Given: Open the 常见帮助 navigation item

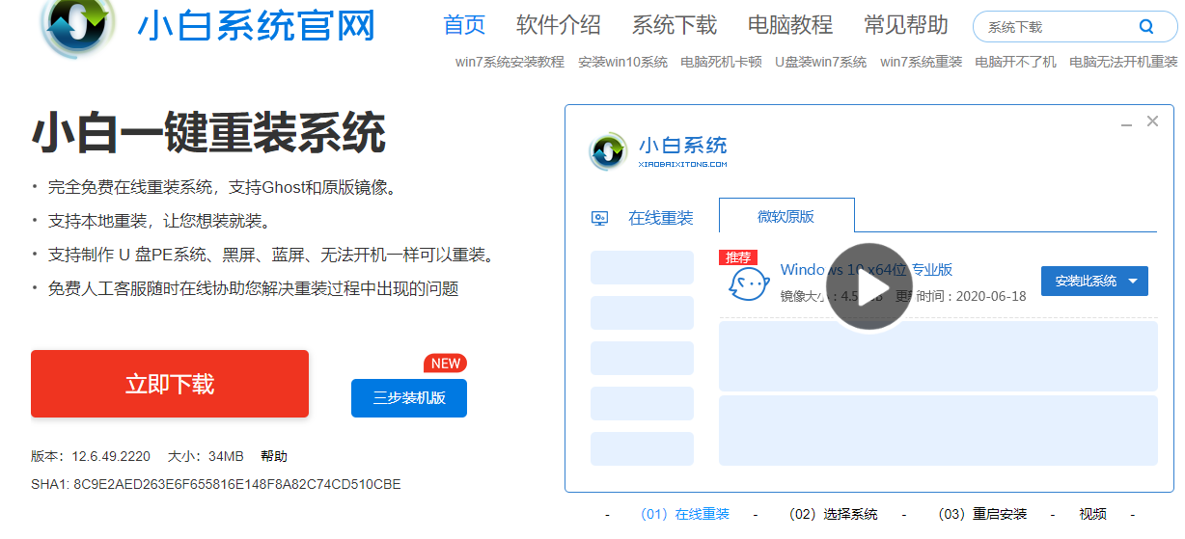Looking at the screenshot, I should click(x=906, y=25).
